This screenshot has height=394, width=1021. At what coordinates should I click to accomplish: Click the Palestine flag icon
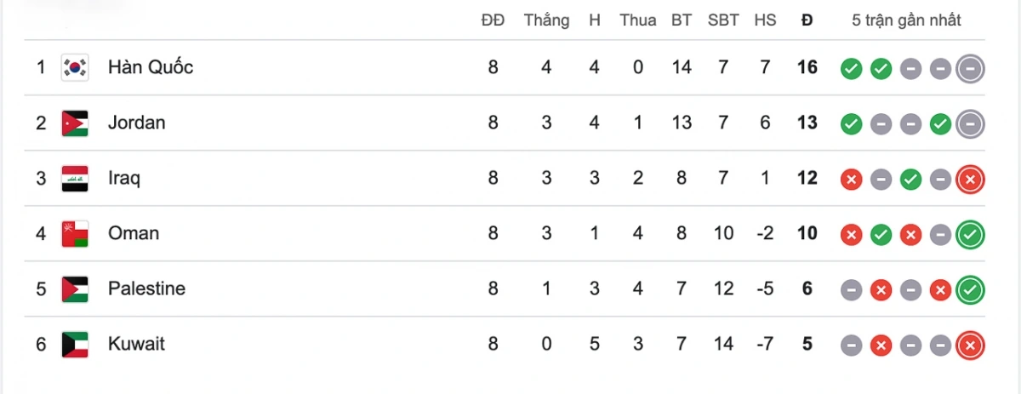pyautogui.click(x=75, y=288)
